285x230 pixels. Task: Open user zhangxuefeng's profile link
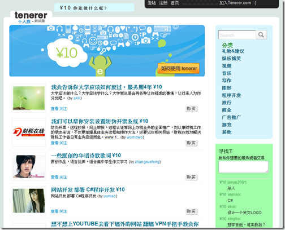coord(147,162)
